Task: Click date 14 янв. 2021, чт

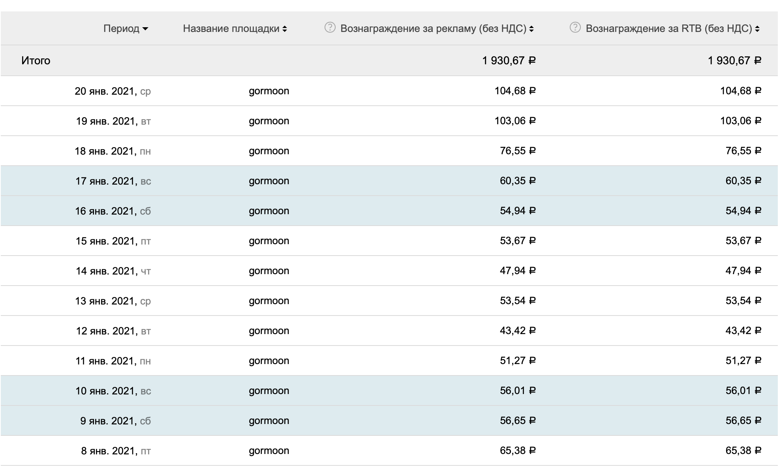Action: click(113, 271)
